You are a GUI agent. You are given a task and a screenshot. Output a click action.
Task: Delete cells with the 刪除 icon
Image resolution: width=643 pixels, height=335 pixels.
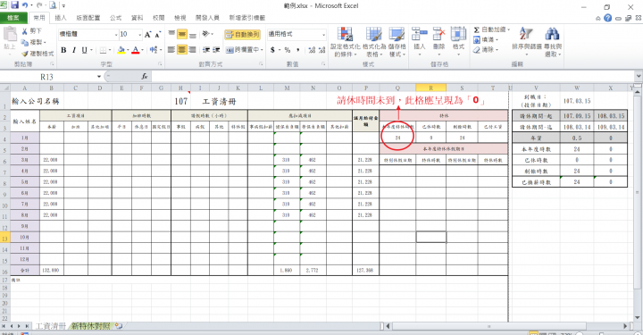click(438, 42)
